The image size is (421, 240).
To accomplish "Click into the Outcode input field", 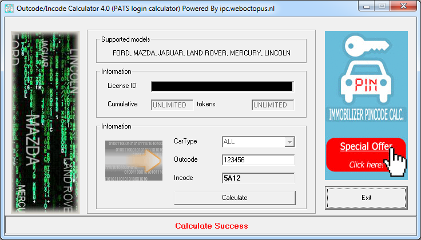I will [259, 160].
